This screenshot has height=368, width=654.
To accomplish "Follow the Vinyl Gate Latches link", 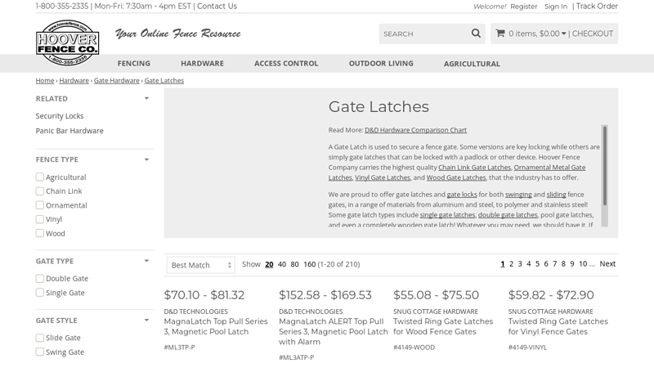I will [383, 177].
